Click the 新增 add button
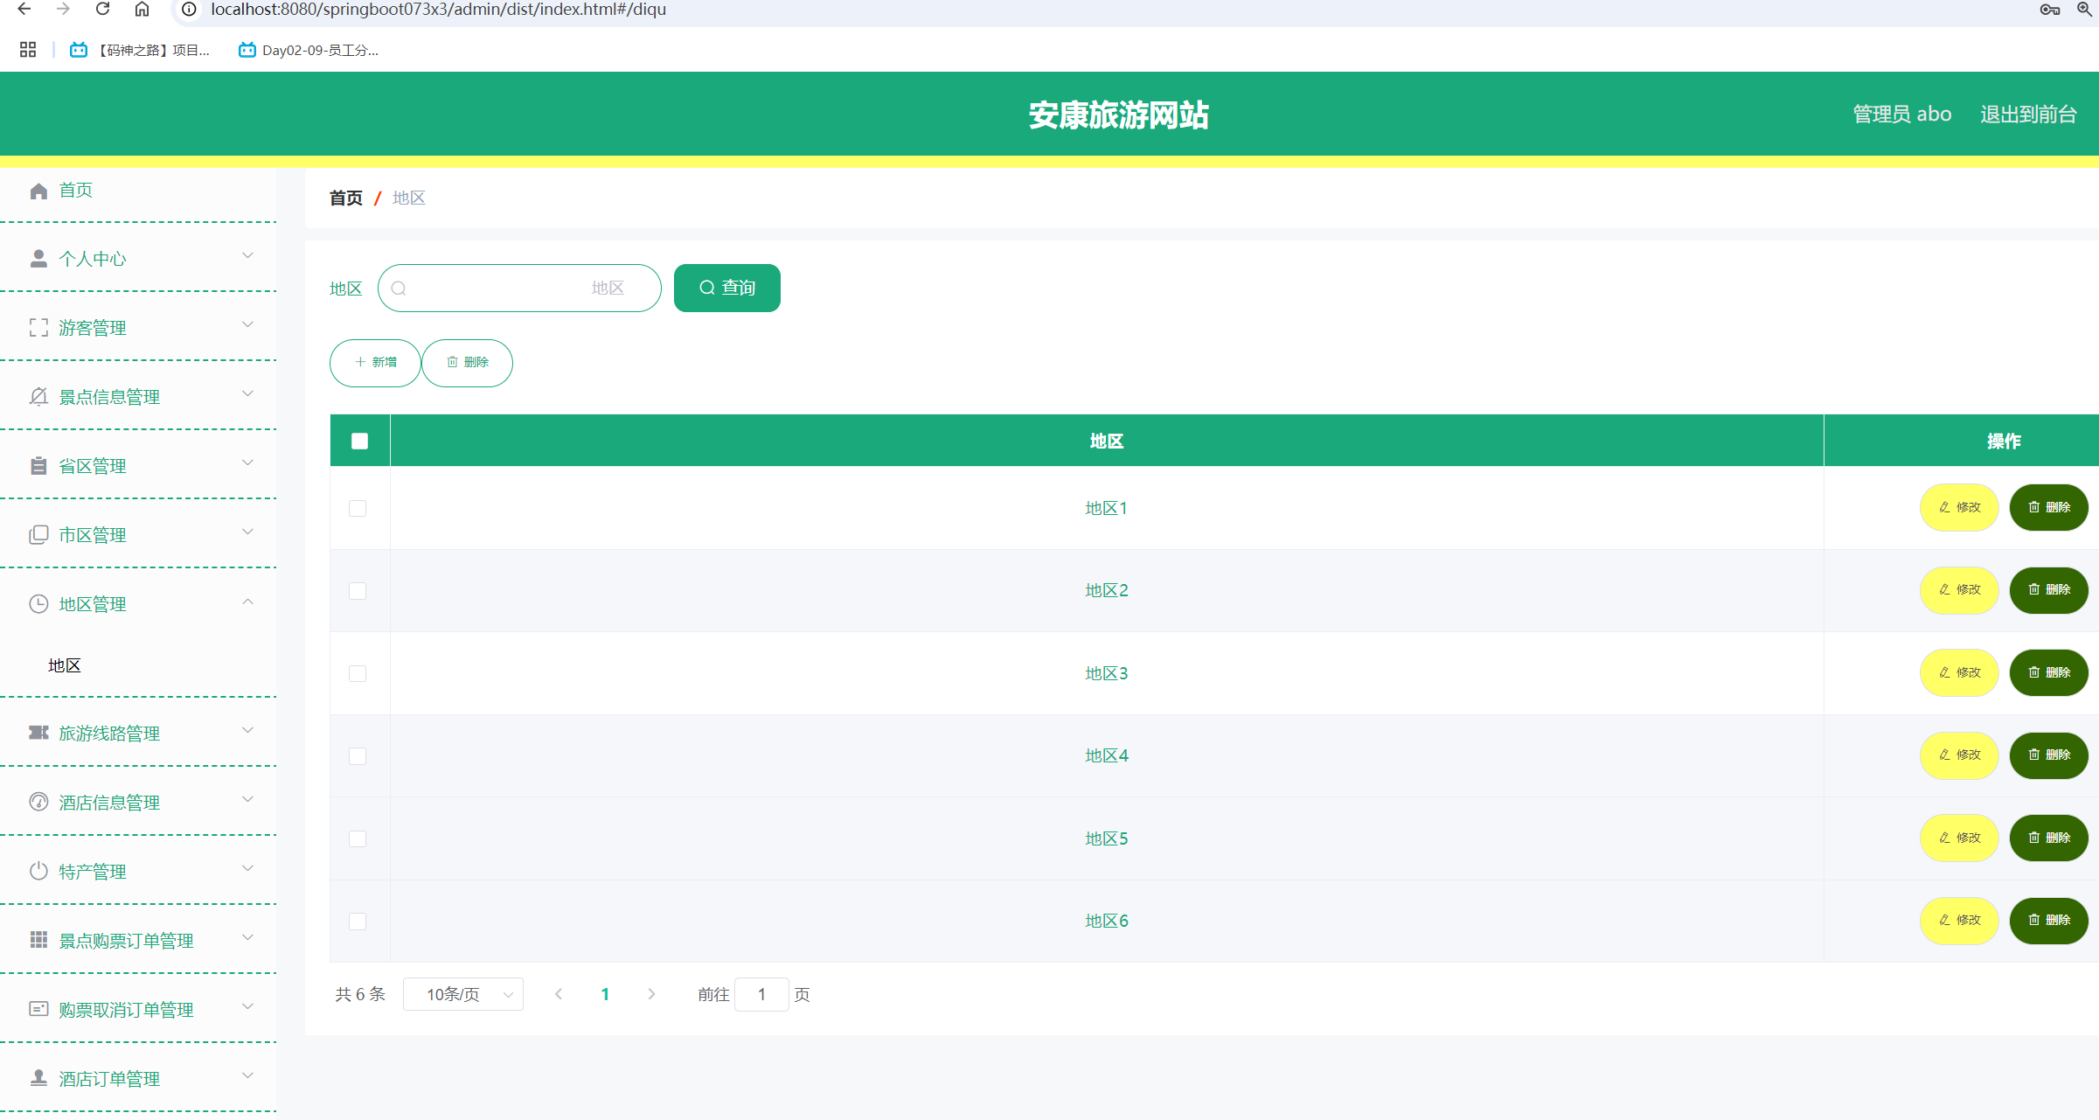Viewport: 2099px width, 1120px height. point(375,362)
